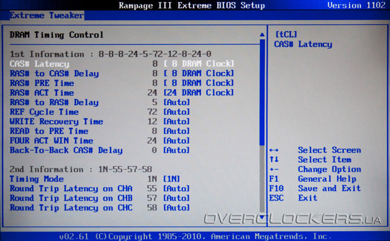Change READ to PRE Time Auto value
This screenshot has width=390, height=241.
[x=176, y=131]
